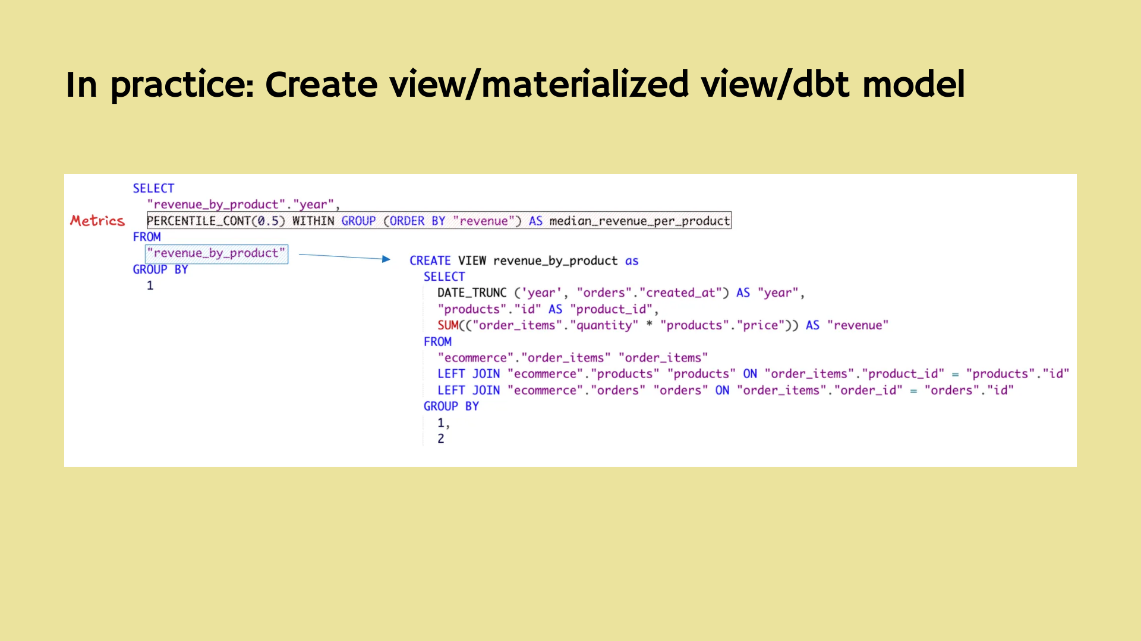Click the red 'Metrics' label

(x=97, y=221)
